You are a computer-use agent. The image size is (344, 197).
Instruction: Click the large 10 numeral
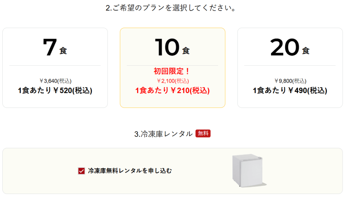pyautogui.click(x=167, y=47)
